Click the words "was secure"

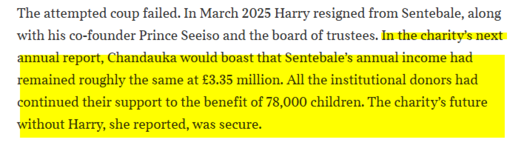point(227,125)
